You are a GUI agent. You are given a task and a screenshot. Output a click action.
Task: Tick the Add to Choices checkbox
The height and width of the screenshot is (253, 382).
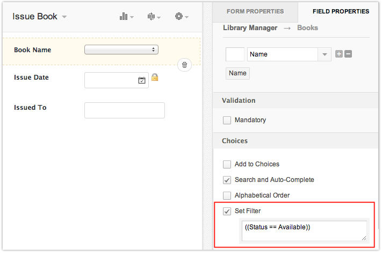[227, 164]
